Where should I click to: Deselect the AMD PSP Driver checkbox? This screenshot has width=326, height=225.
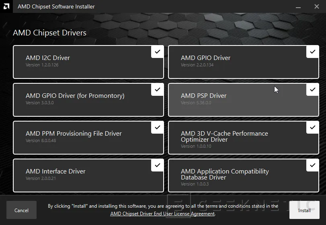[x=312, y=89]
